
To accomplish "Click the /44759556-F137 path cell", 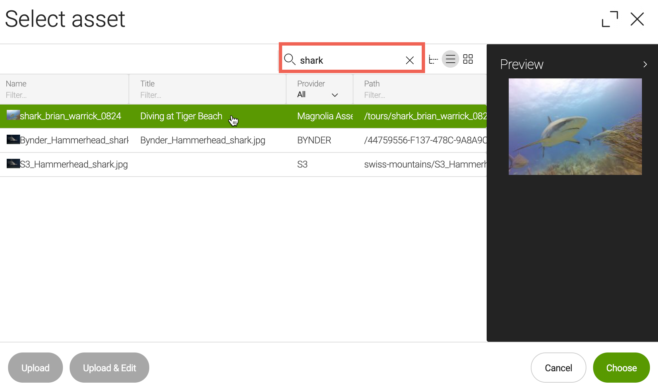I will point(425,140).
